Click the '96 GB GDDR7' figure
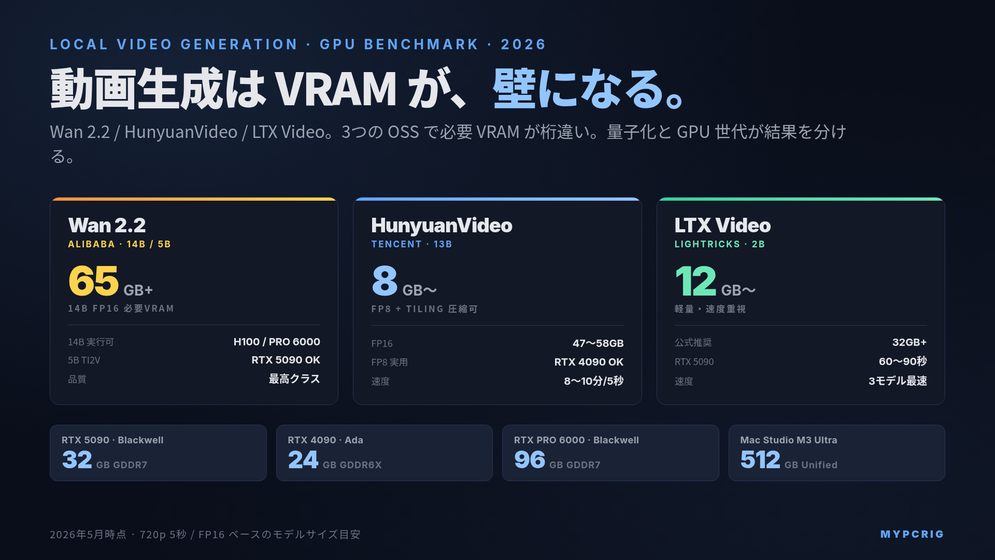The image size is (995, 560). [557, 460]
